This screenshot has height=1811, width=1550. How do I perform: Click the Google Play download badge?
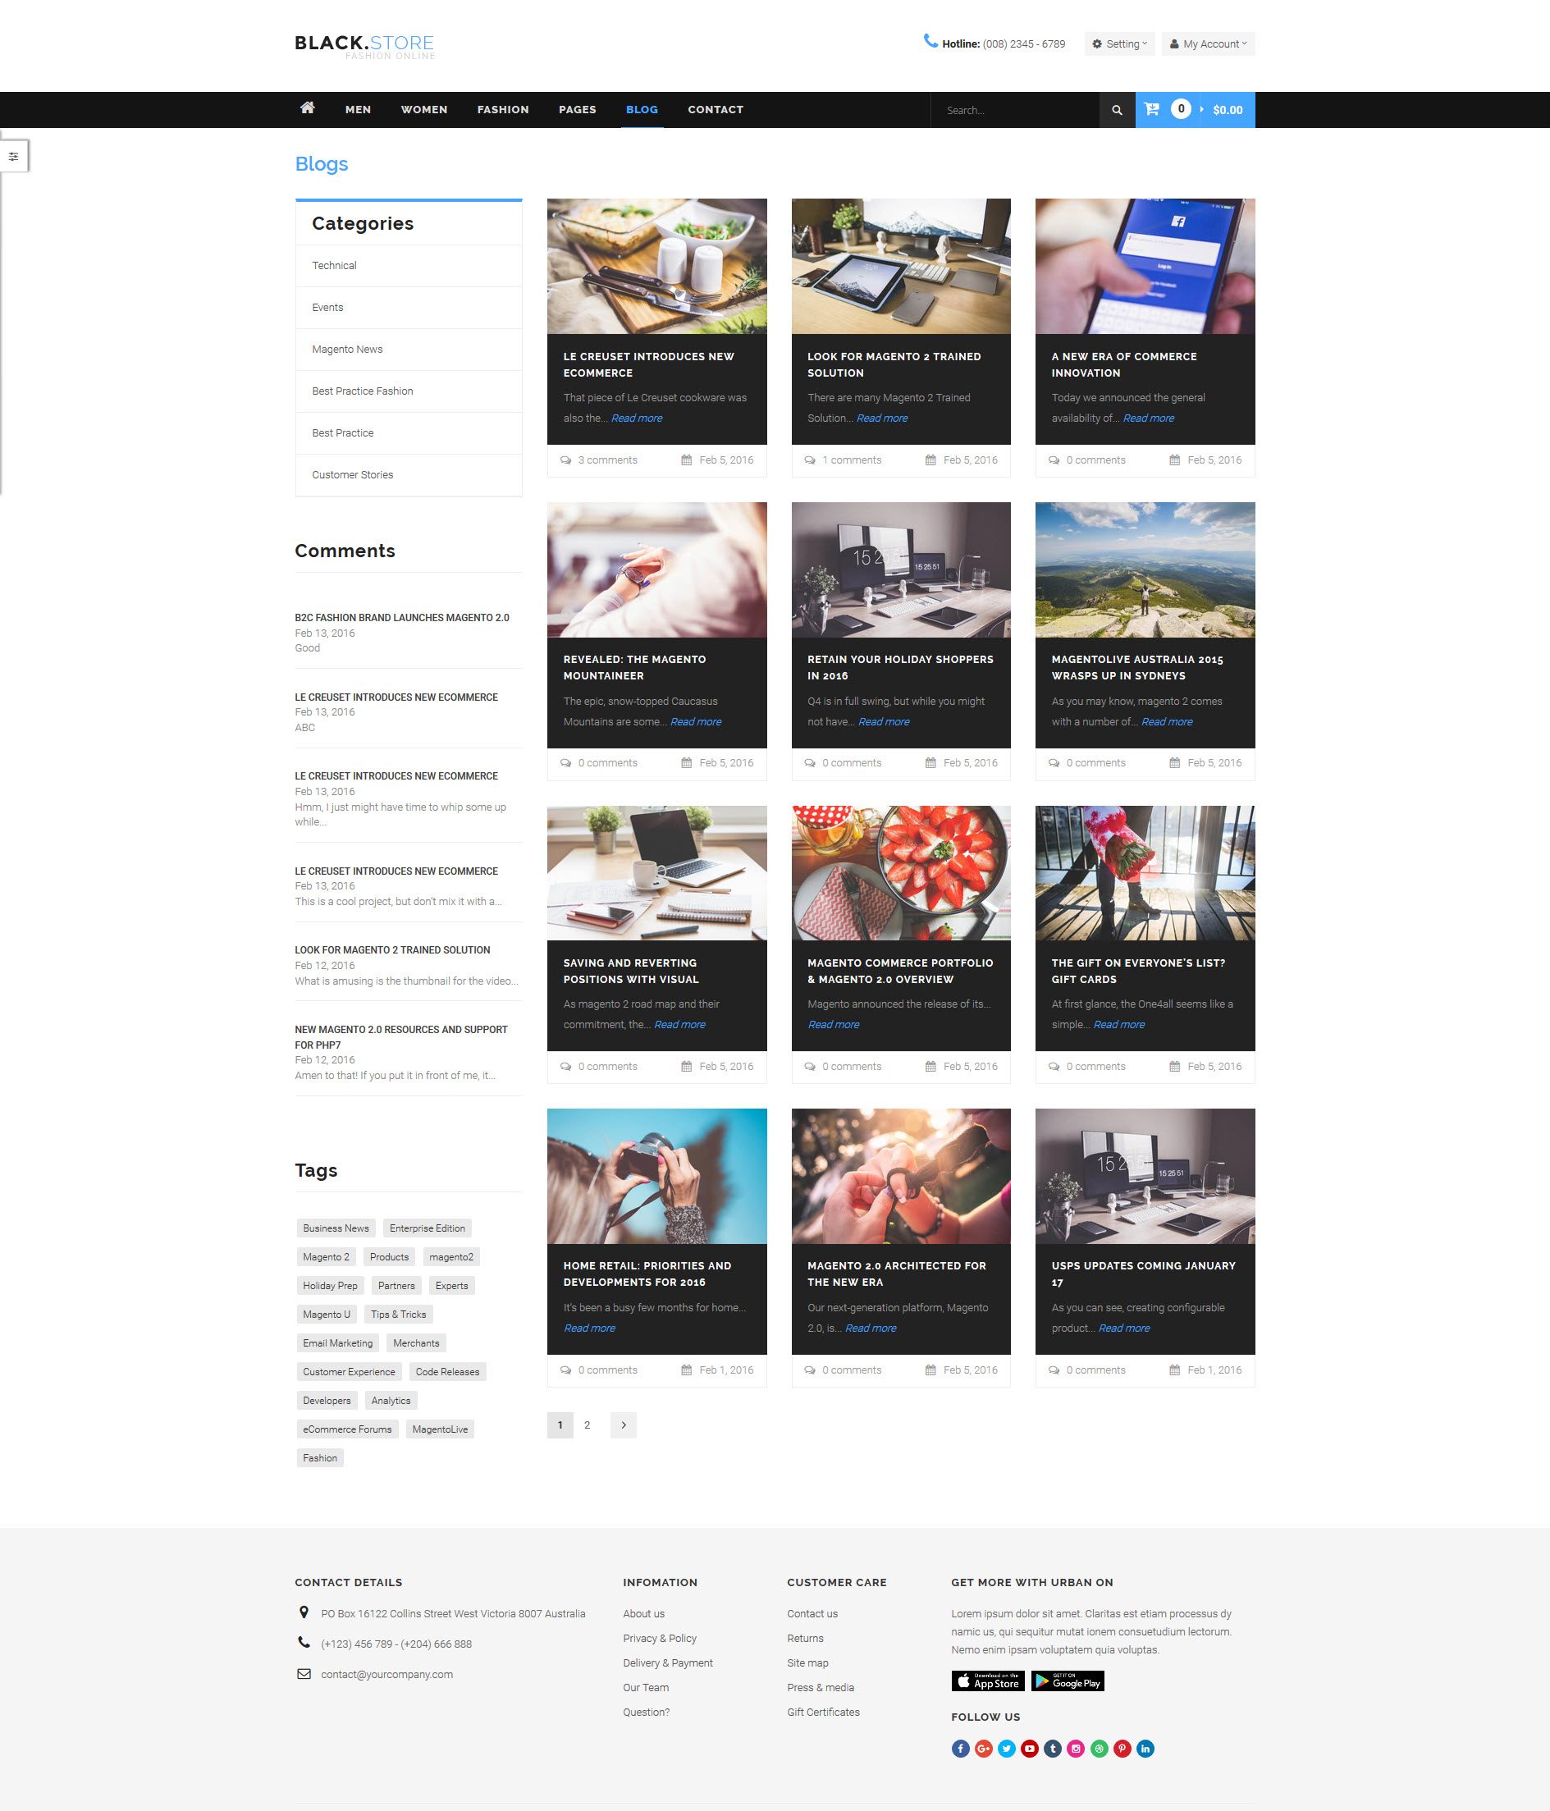[x=1068, y=1681]
